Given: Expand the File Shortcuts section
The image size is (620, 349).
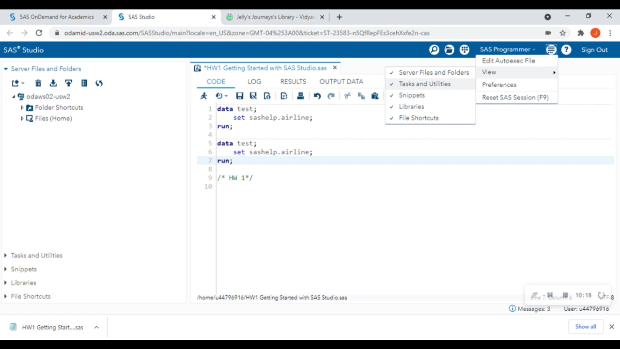Looking at the screenshot, I should (x=6, y=296).
